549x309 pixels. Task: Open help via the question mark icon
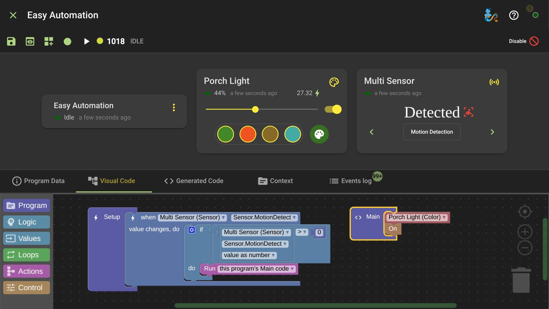coord(514,15)
